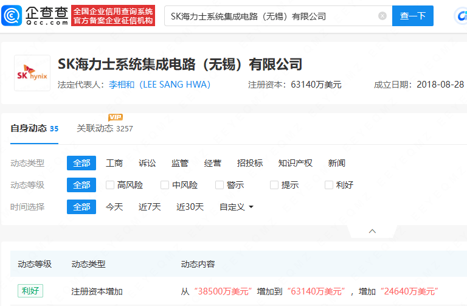Select 全部 in the 动态等级 row

point(81,185)
